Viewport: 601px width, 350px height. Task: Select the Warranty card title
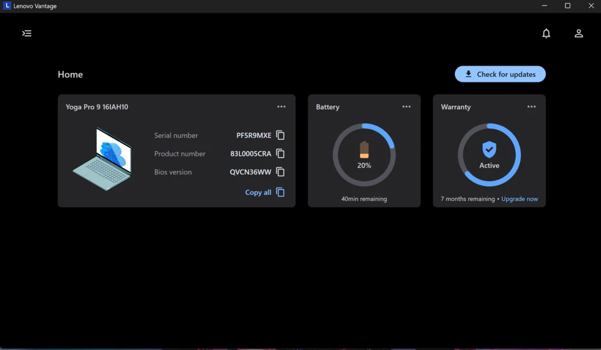[x=456, y=107]
